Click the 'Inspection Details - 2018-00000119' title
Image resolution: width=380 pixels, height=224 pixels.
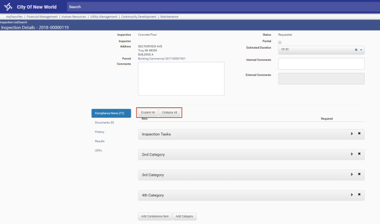pyautogui.click(x=35, y=28)
